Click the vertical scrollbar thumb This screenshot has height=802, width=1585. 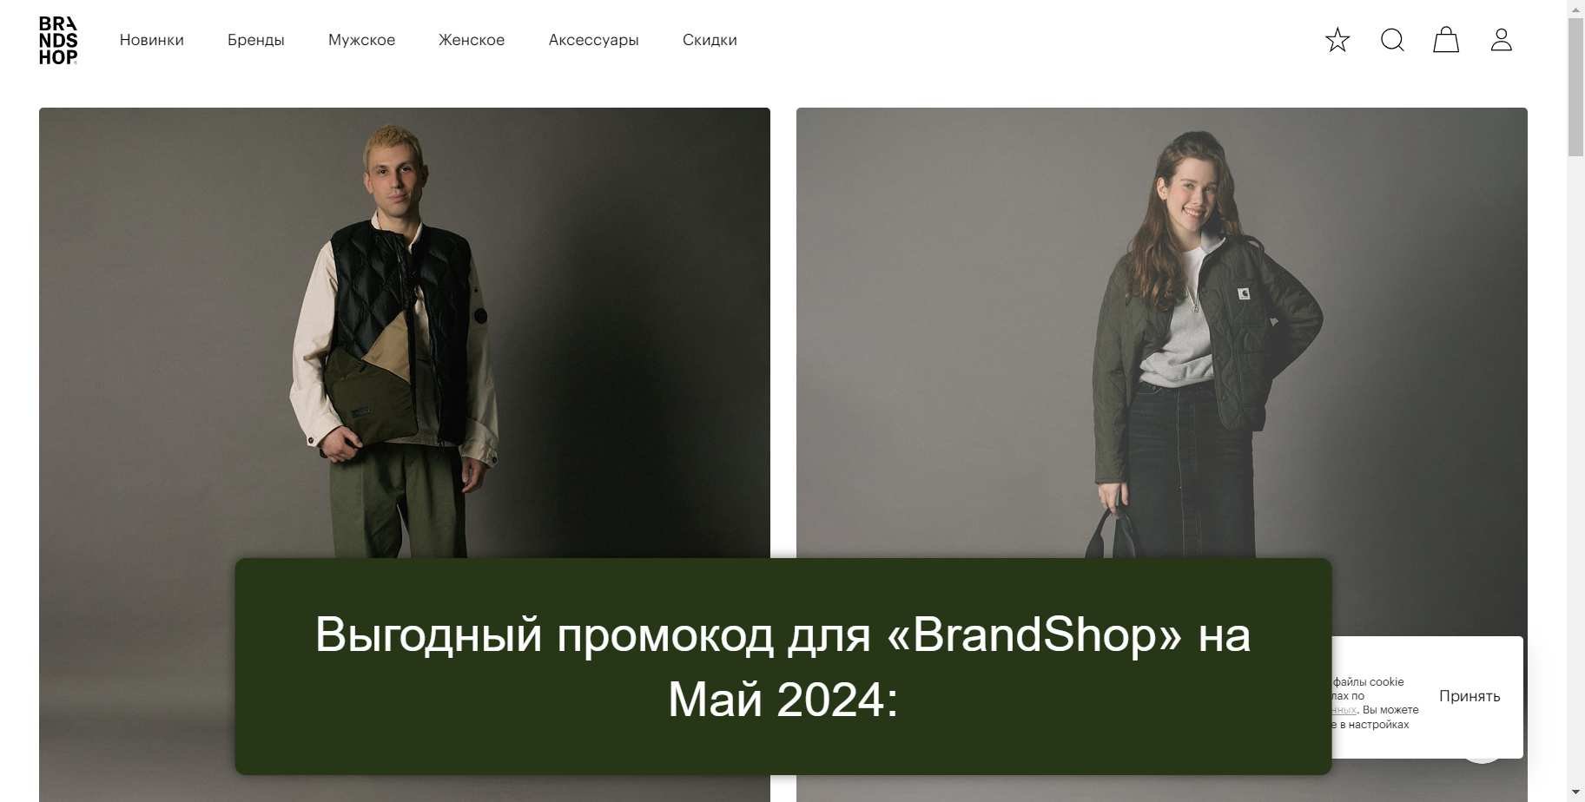point(1575,87)
